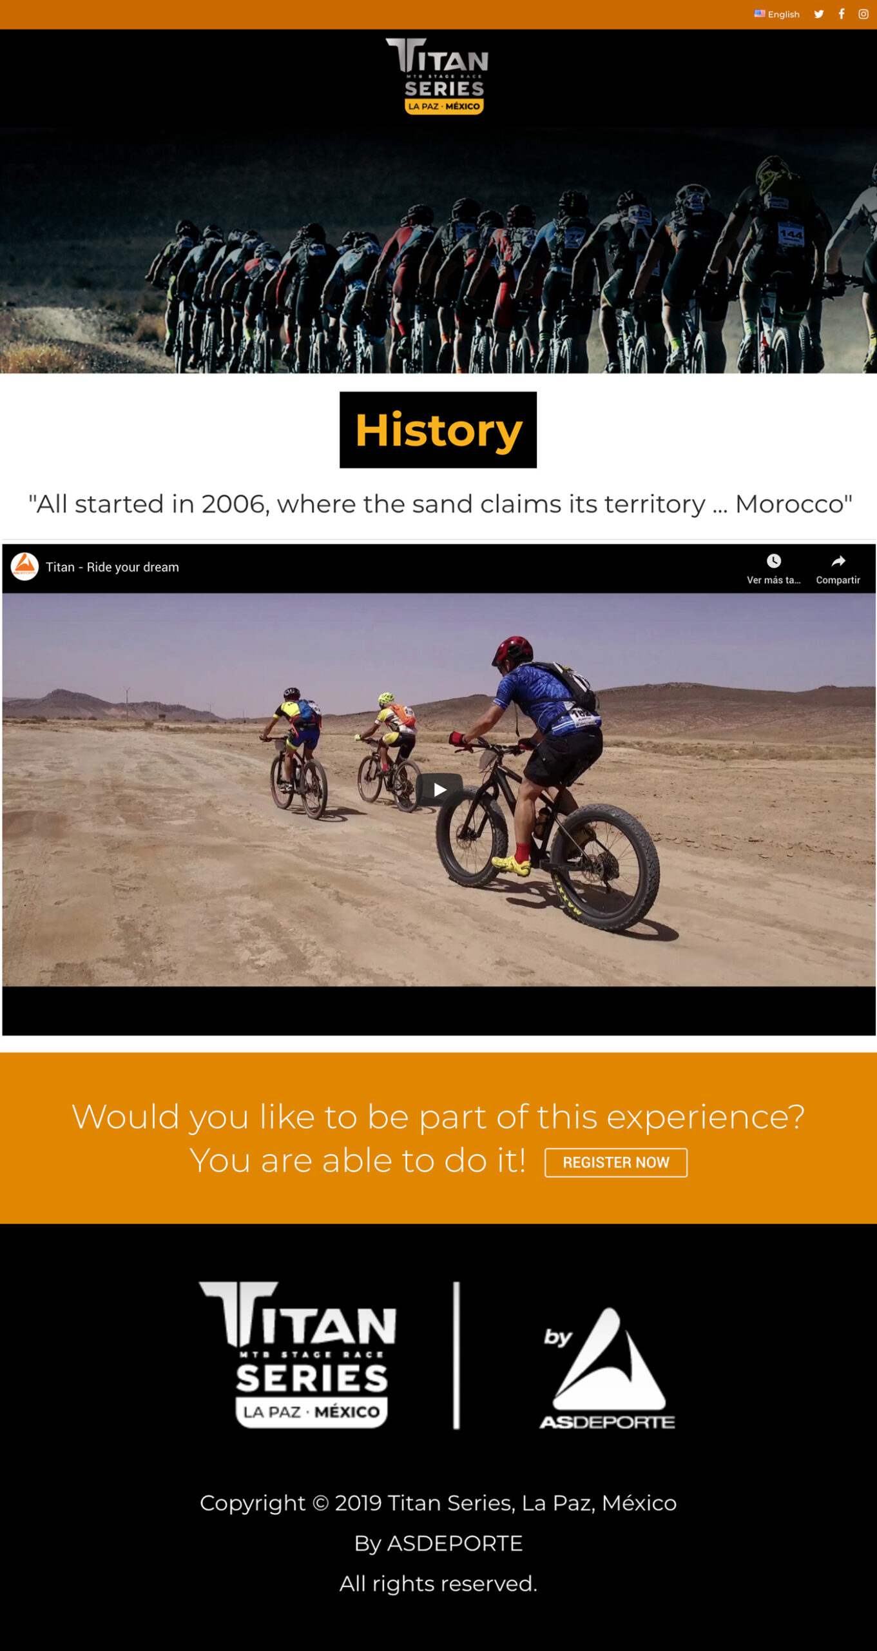Viewport: 877px width, 1651px height.
Task: Click the desert cyclists video thumbnail
Action: [x=439, y=790]
